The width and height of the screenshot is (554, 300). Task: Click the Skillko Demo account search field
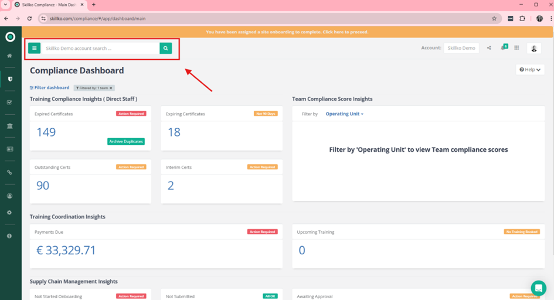click(x=100, y=49)
